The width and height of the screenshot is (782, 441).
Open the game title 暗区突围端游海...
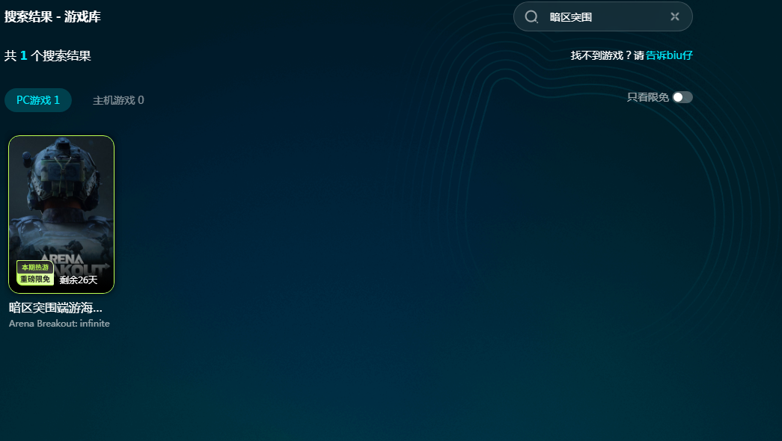(55, 307)
